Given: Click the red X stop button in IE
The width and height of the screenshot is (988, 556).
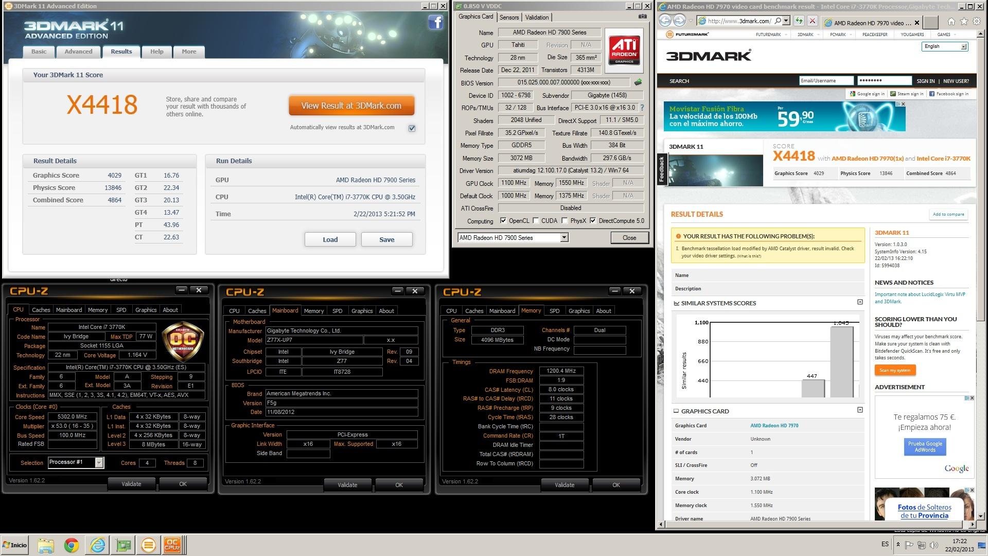Looking at the screenshot, I should [812, 21].
